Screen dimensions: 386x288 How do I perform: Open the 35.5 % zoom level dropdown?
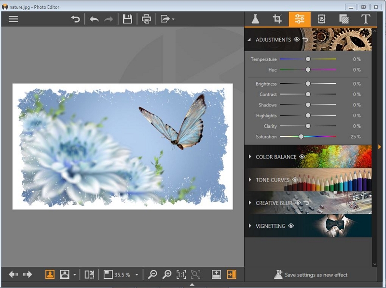point(137,275)
